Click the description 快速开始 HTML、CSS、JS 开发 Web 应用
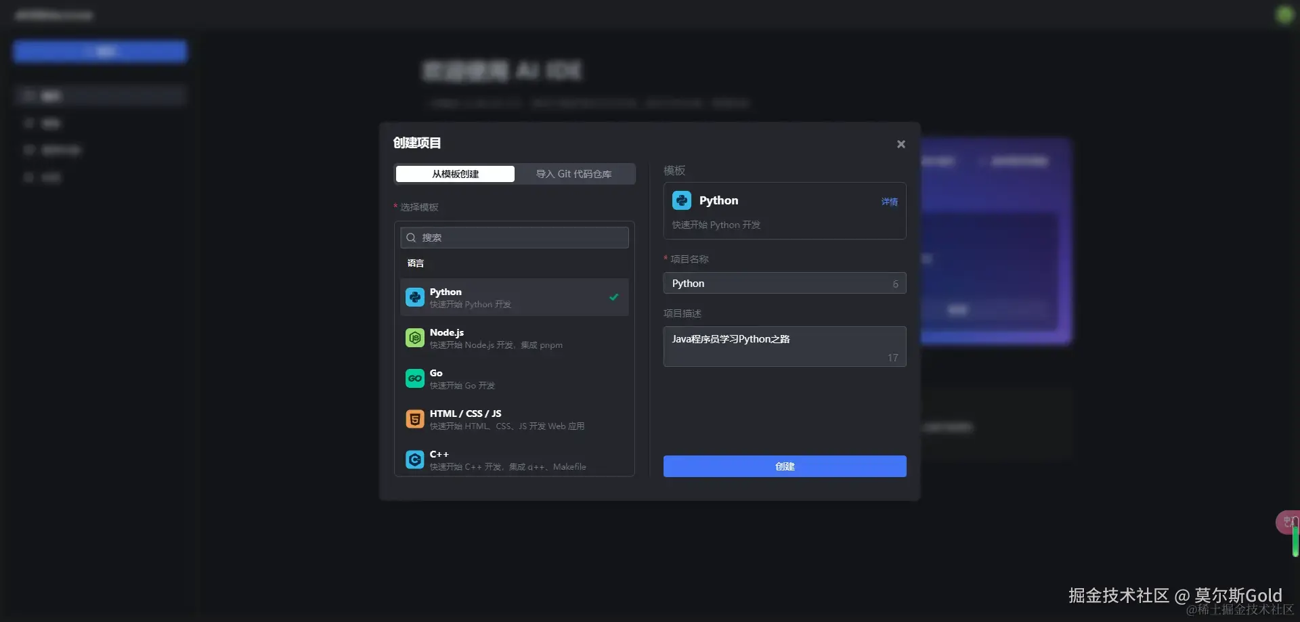1300x622 pixels. tap(507, 426)
